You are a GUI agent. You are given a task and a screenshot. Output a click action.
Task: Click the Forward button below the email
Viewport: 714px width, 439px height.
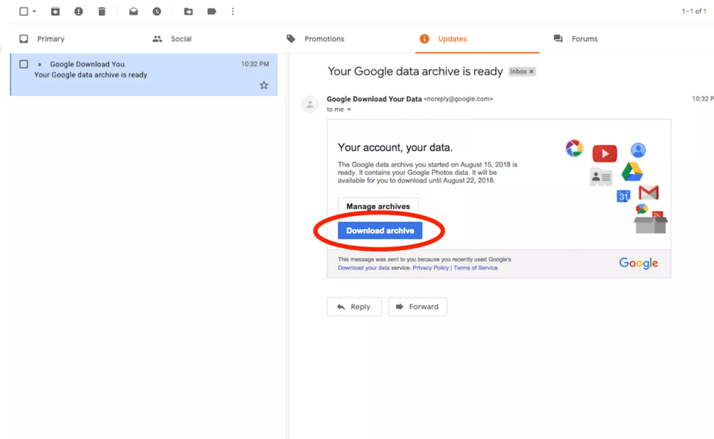(417, 307)
